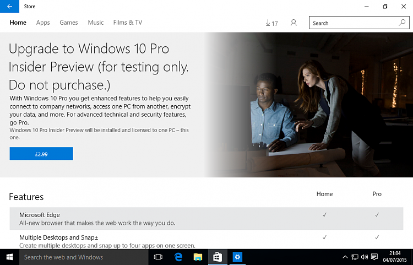Click the Store icon in the taskbar
Screen dimensions: 413x265
coord(218,257)
